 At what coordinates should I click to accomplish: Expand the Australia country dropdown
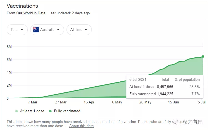coord(47,30)
